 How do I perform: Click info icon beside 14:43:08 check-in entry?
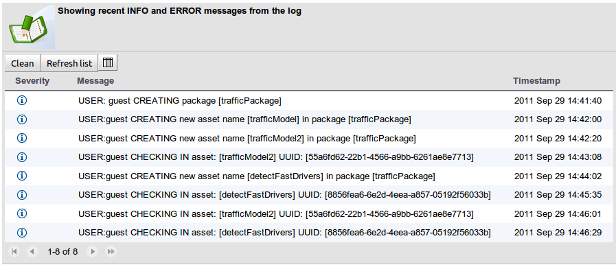coord(22,157)
